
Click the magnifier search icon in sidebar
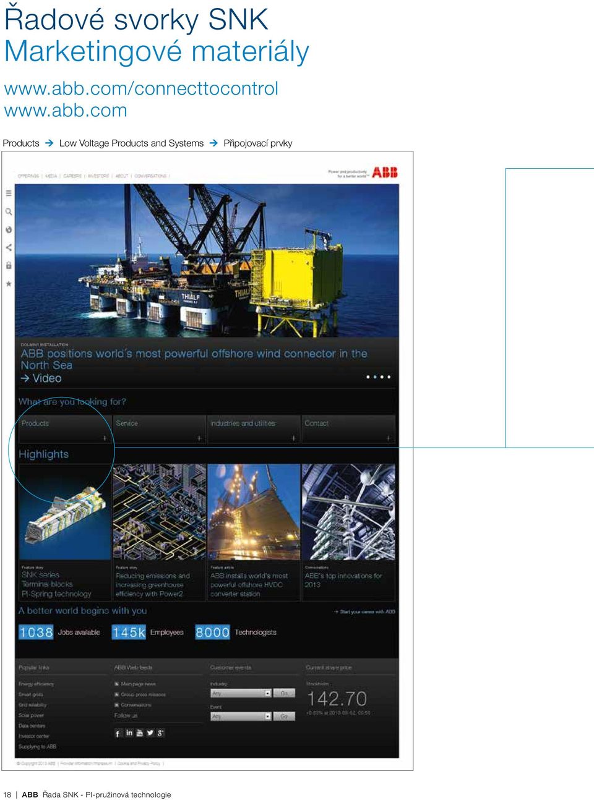click(9, 212)
